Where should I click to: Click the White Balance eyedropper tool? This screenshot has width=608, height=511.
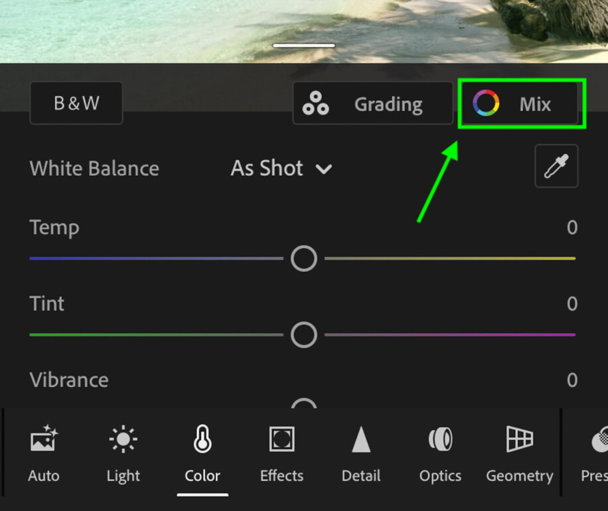point(556,166)
